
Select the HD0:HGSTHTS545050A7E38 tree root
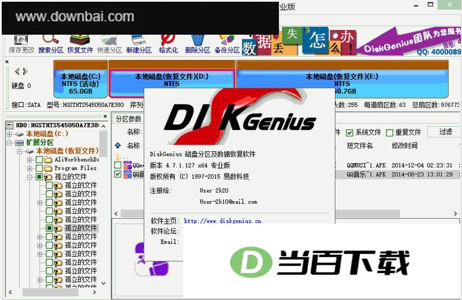pos(57,125)
